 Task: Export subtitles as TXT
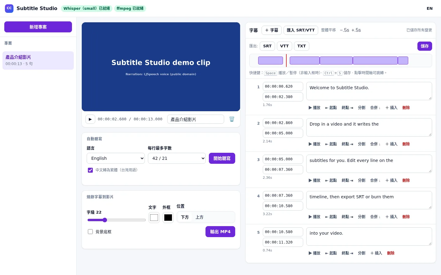[302, 46]
